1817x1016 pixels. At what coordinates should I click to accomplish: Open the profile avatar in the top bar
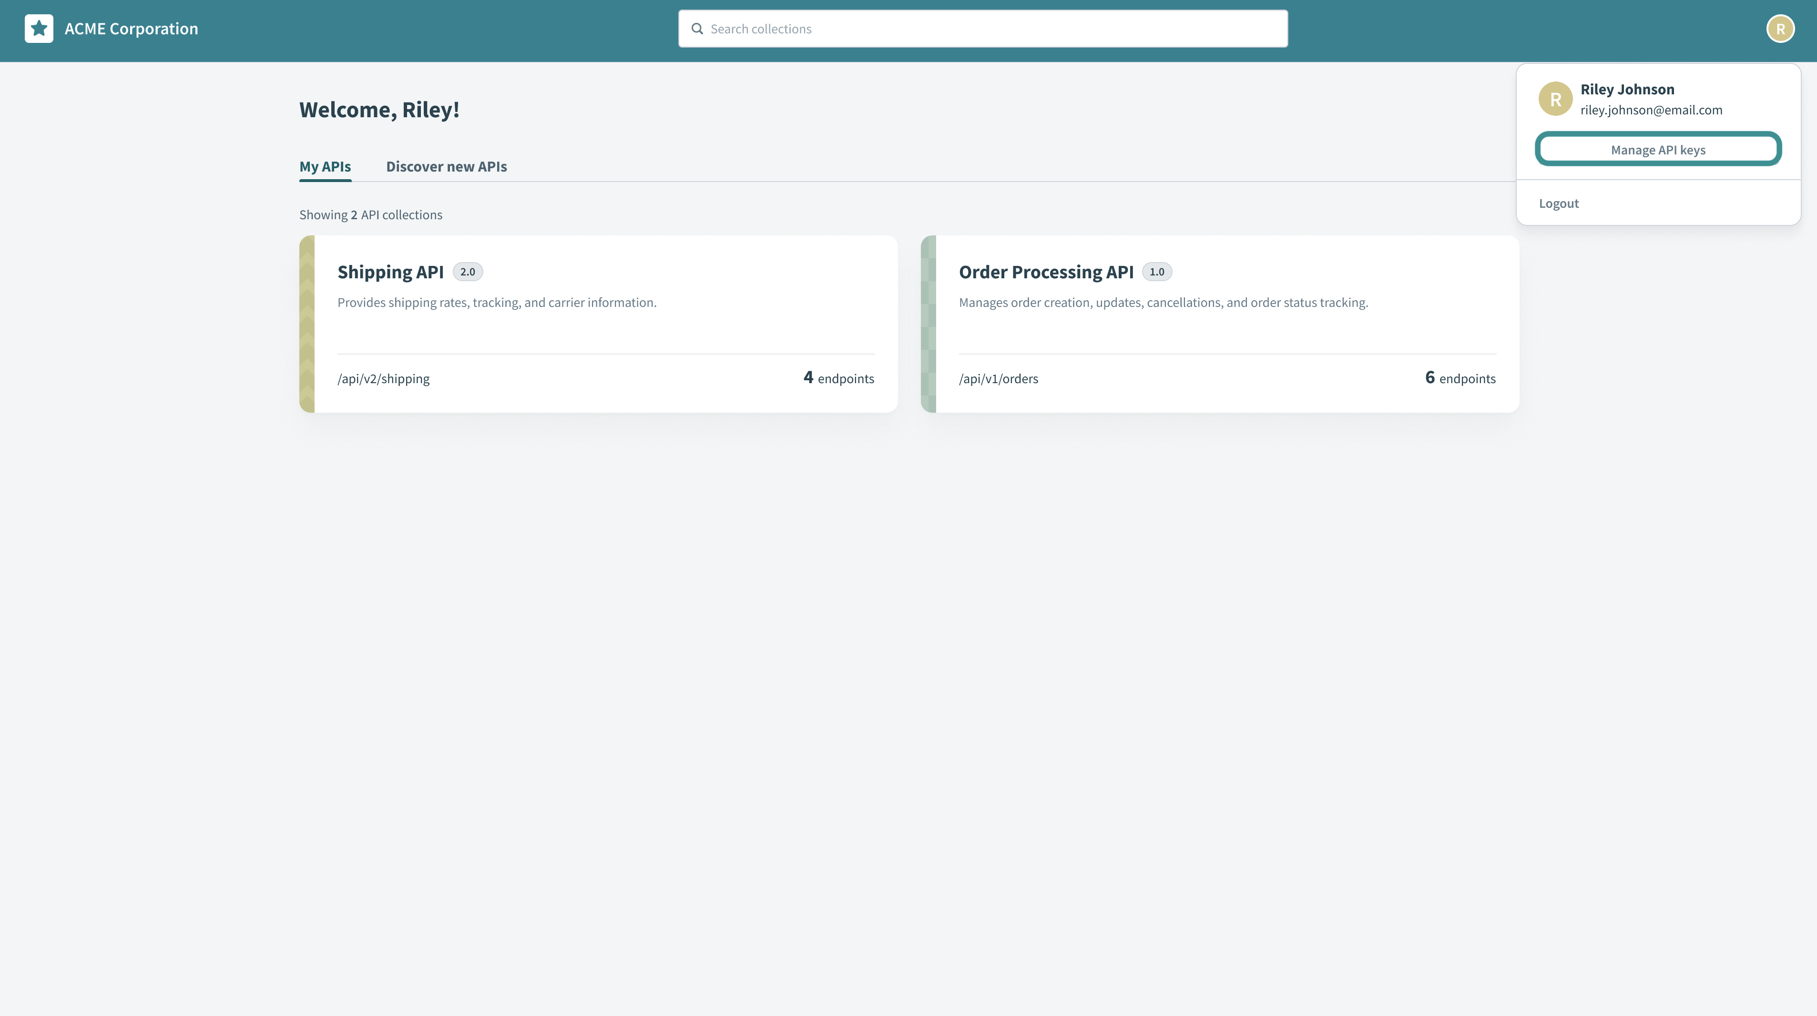(1780, 28)
